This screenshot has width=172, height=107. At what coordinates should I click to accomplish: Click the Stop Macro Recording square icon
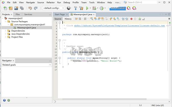[135, 19]
